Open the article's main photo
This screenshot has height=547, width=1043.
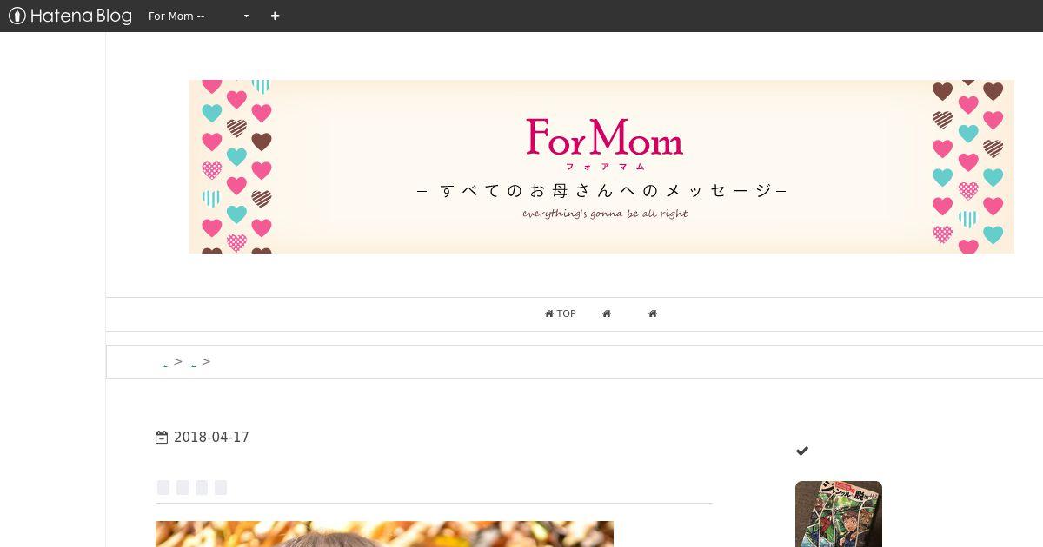point(384,534)
